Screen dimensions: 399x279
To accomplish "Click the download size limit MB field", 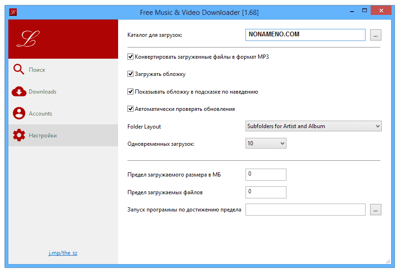I will click(266, 175).
